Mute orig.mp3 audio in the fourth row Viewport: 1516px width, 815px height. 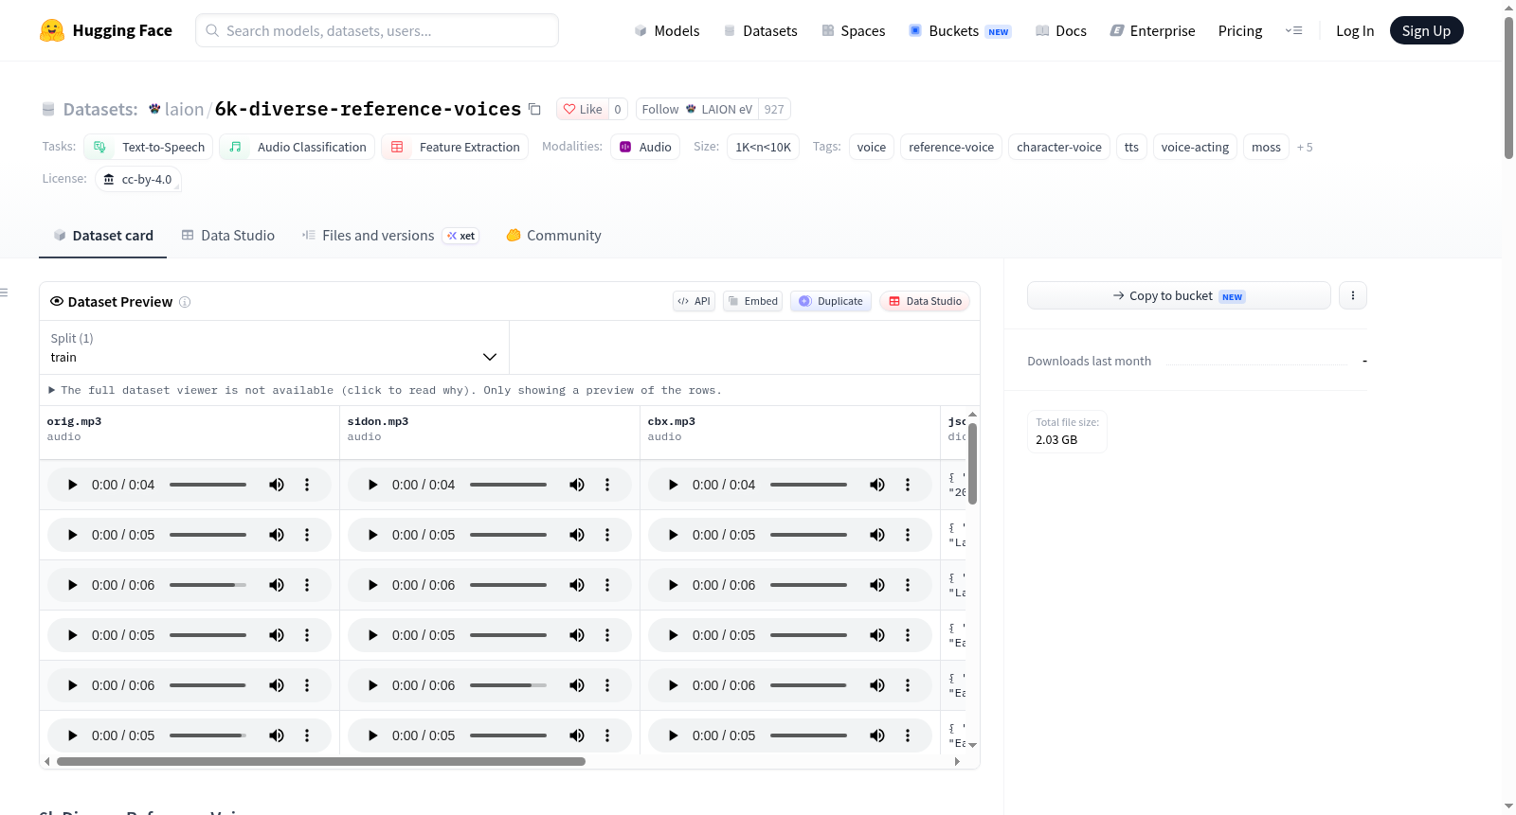tap(277, 635)
